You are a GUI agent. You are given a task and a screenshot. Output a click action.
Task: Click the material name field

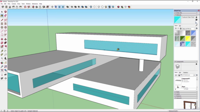(188, 17)
